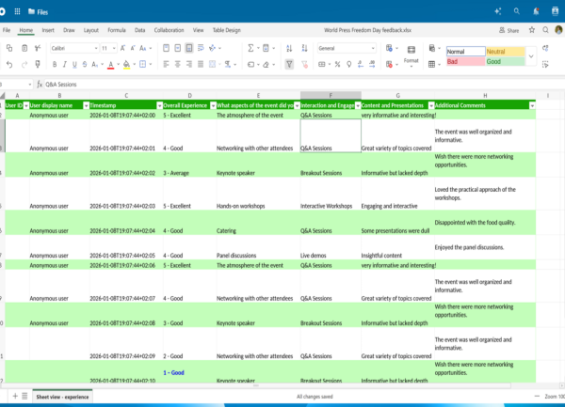Screen dimensions: 565x407
Task: Decrease the font size
Action: coord(133,48)
